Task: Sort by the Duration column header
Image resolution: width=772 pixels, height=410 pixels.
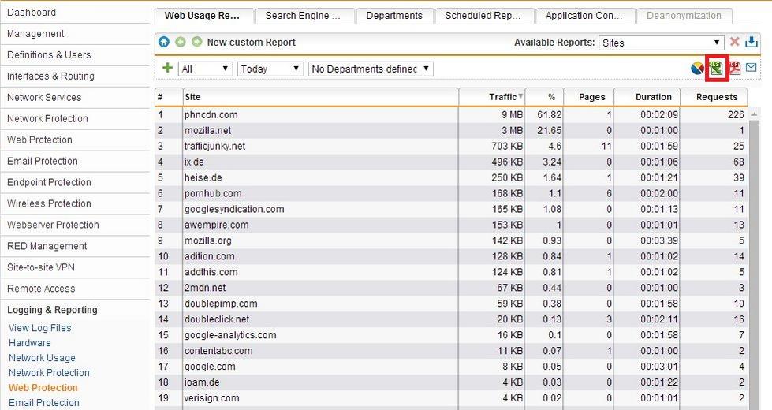Action: pos(647,96)
